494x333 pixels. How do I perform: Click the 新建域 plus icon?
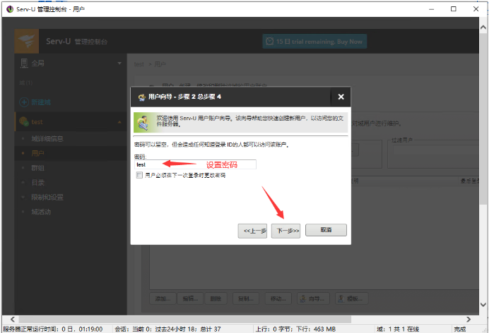[24, 102]
